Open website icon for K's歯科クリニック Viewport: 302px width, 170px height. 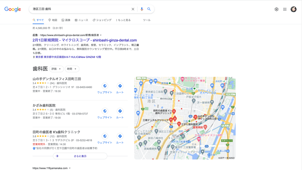104,136
